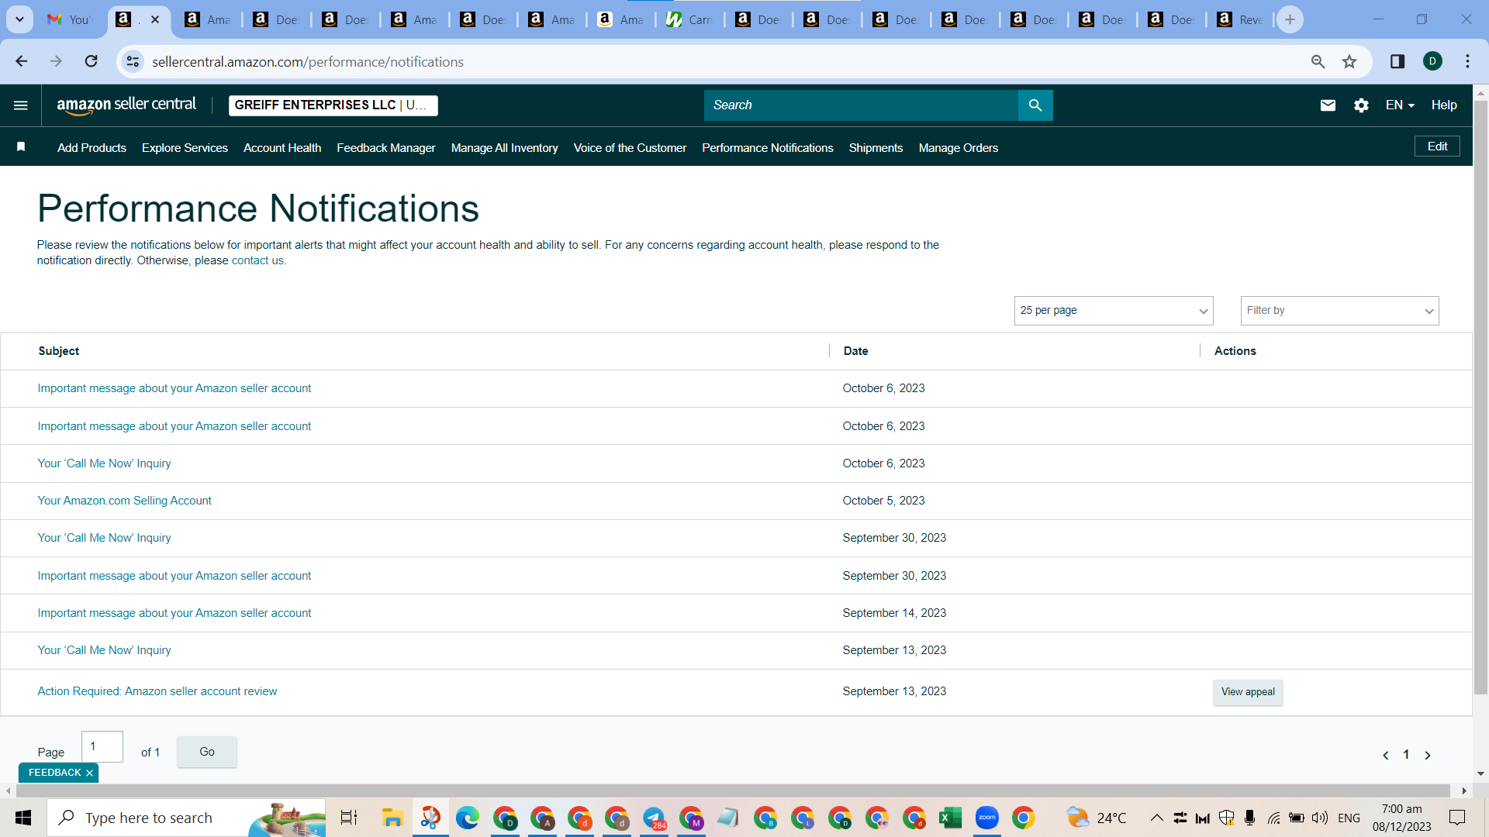
Task: Click the View appeal button
Action: coord(1248,692)
